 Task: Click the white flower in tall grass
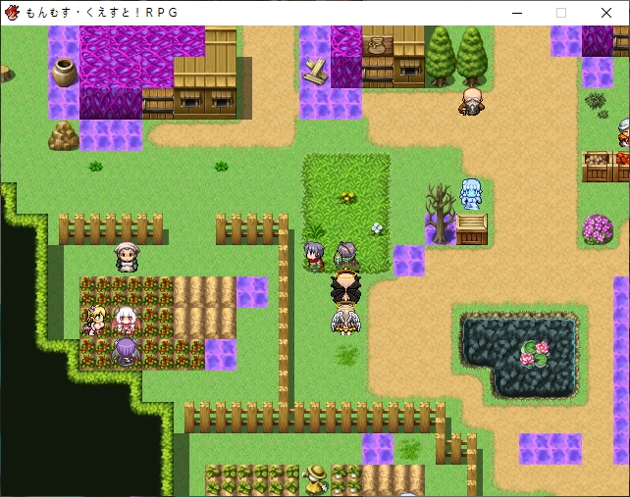(377, 228)
